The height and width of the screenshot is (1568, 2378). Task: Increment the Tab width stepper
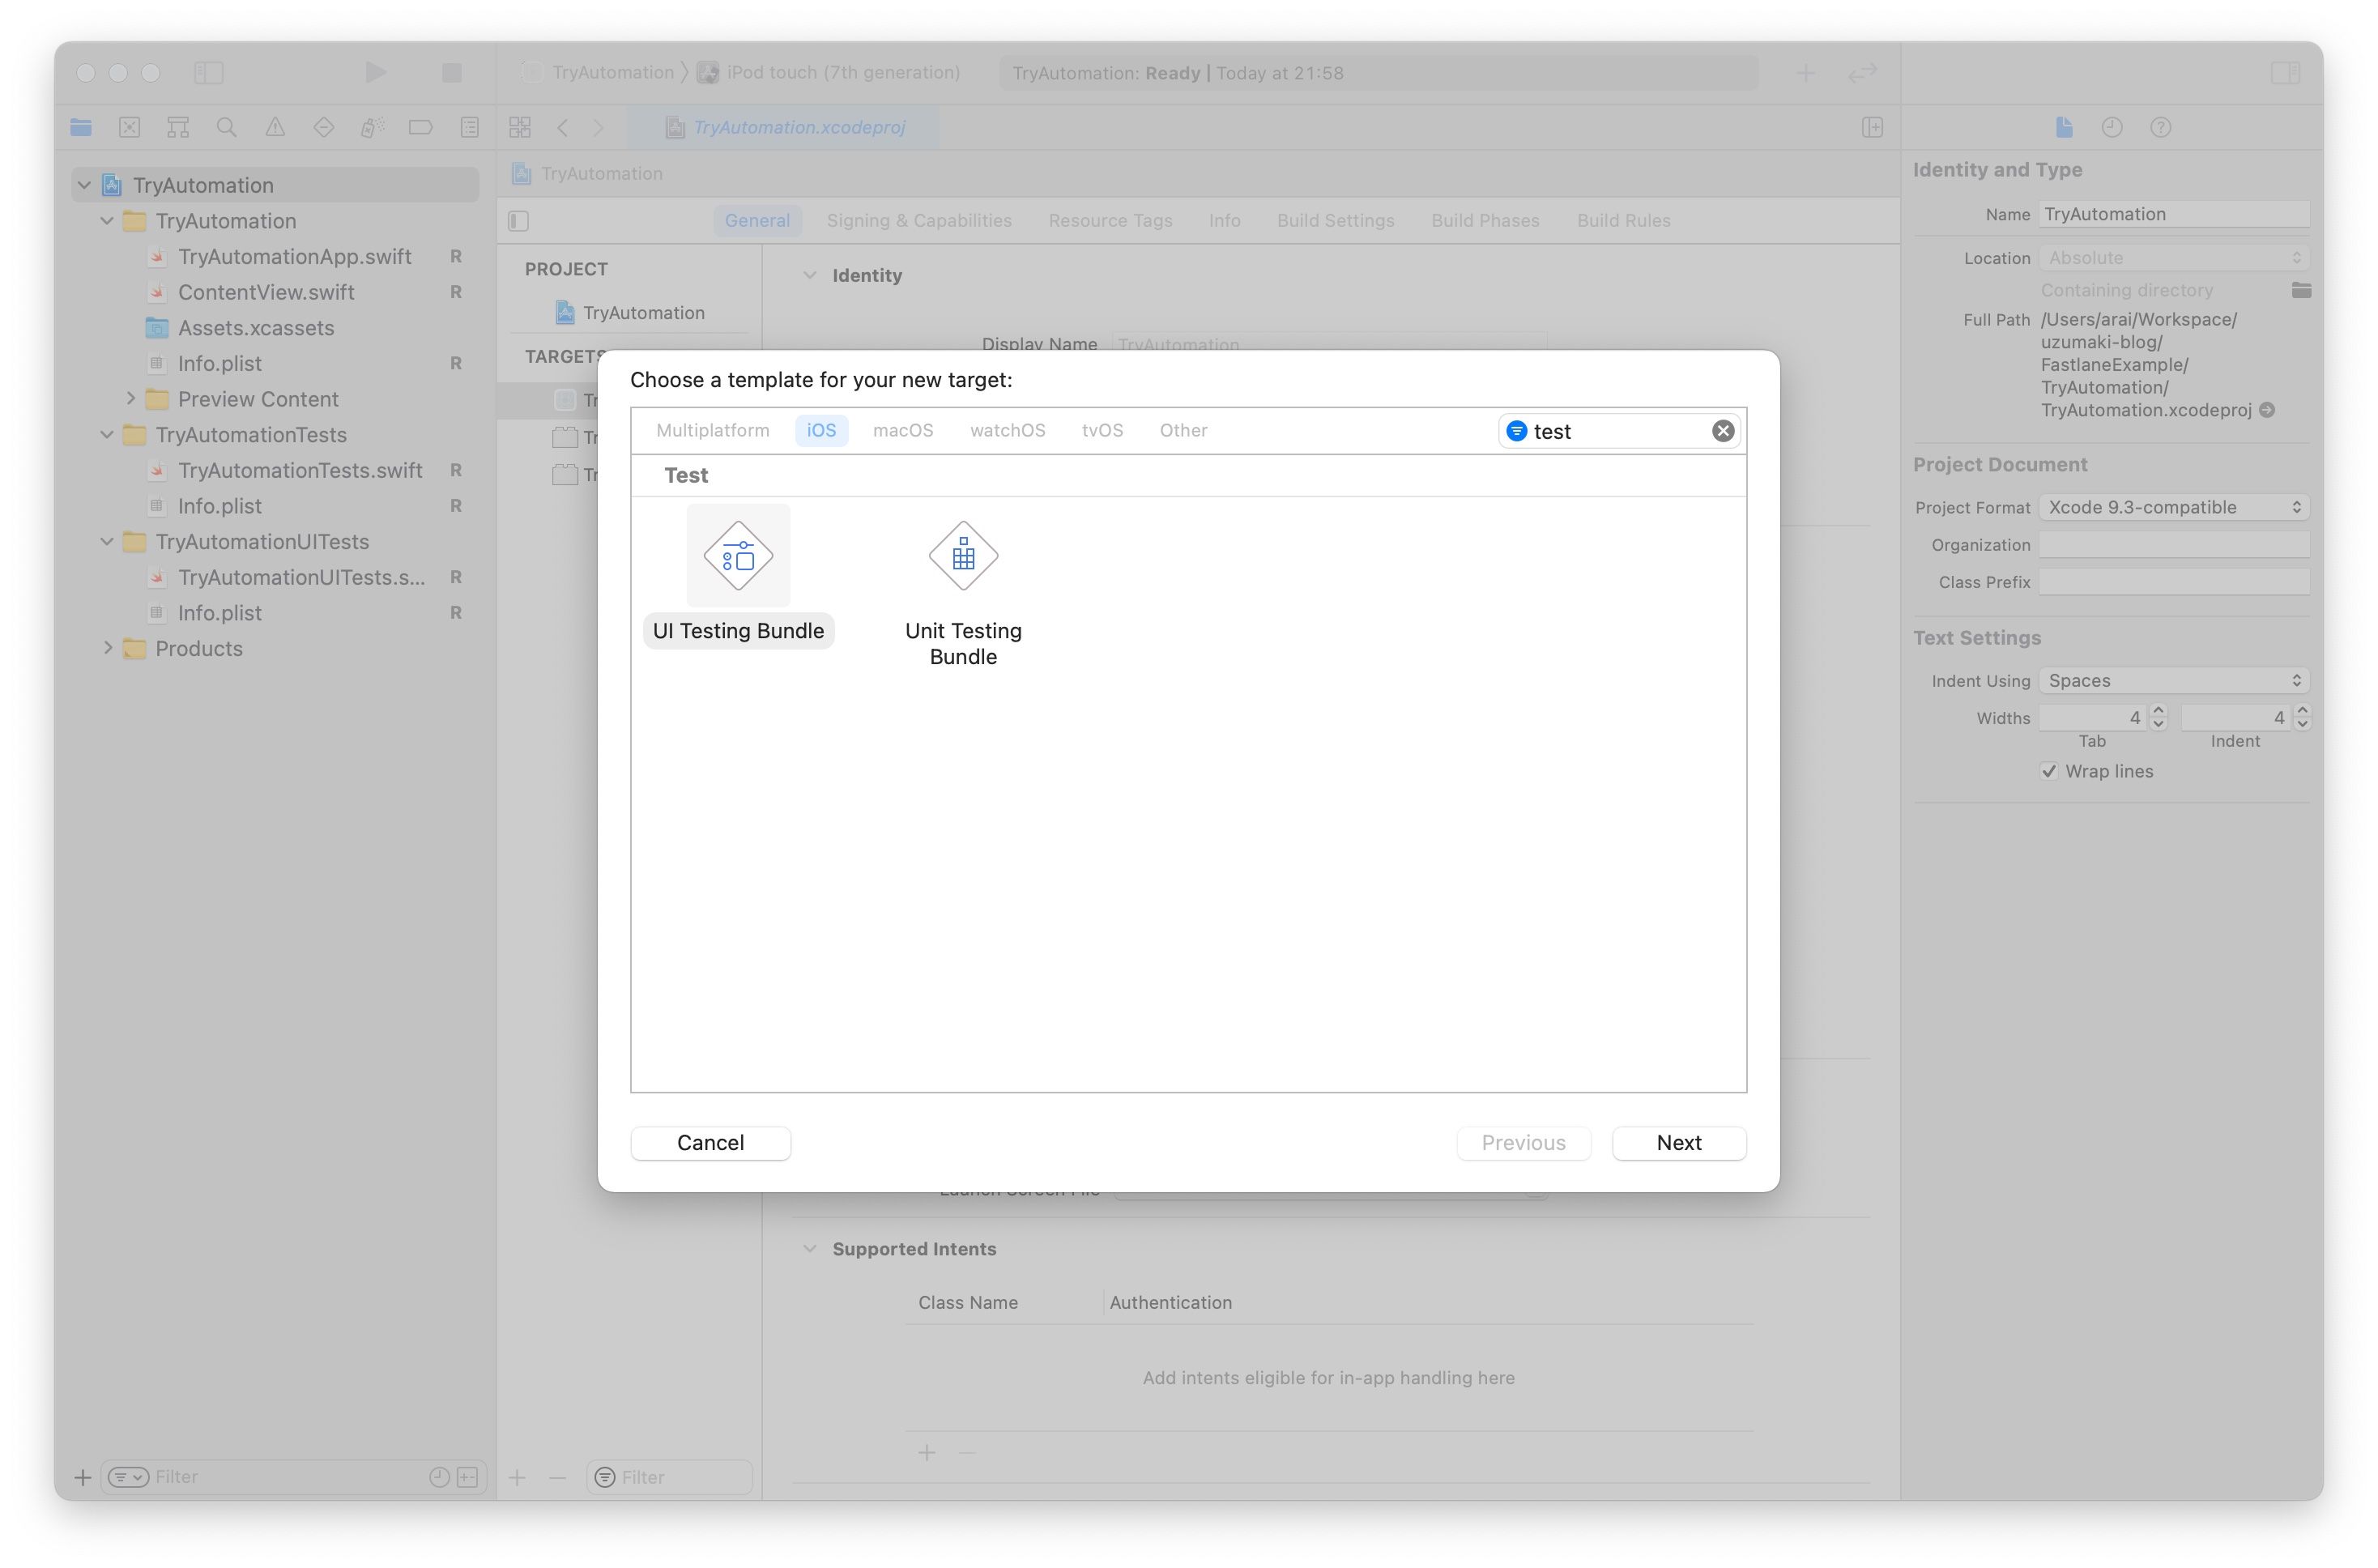tap(2158, 710)
